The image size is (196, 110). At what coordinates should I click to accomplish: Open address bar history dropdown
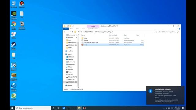click(x=154, y=32)
